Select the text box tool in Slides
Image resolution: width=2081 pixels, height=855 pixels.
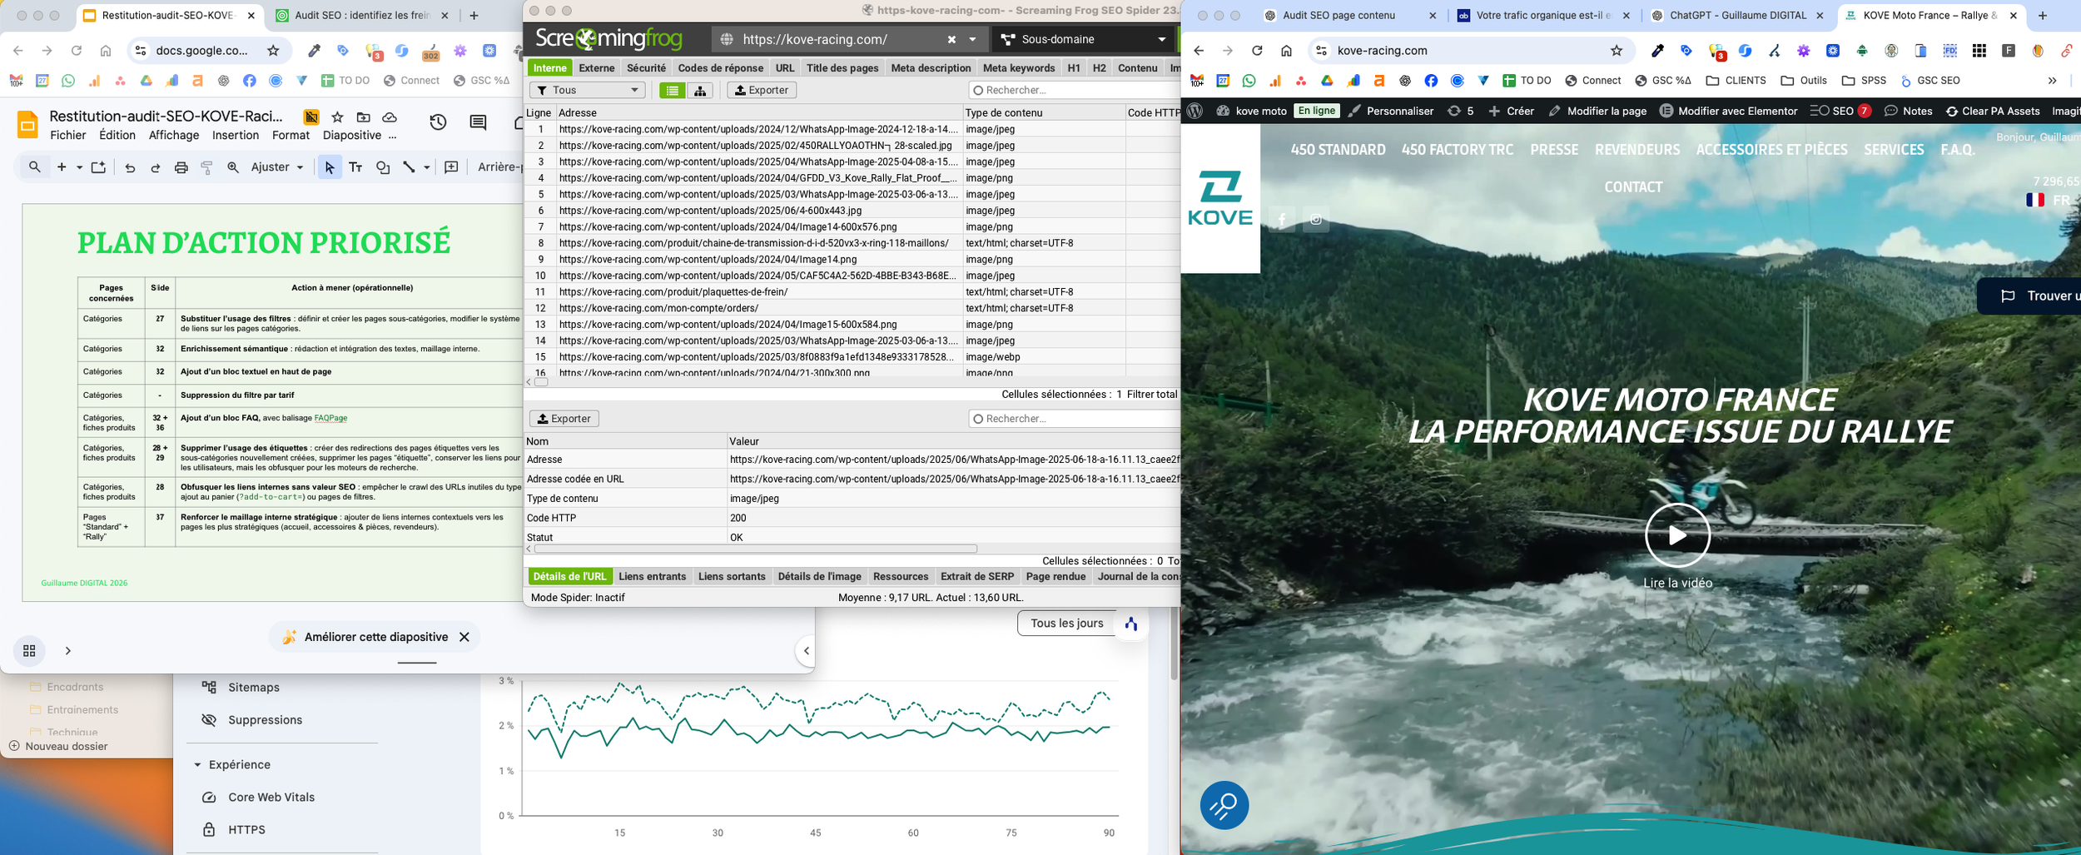[355, 167]
